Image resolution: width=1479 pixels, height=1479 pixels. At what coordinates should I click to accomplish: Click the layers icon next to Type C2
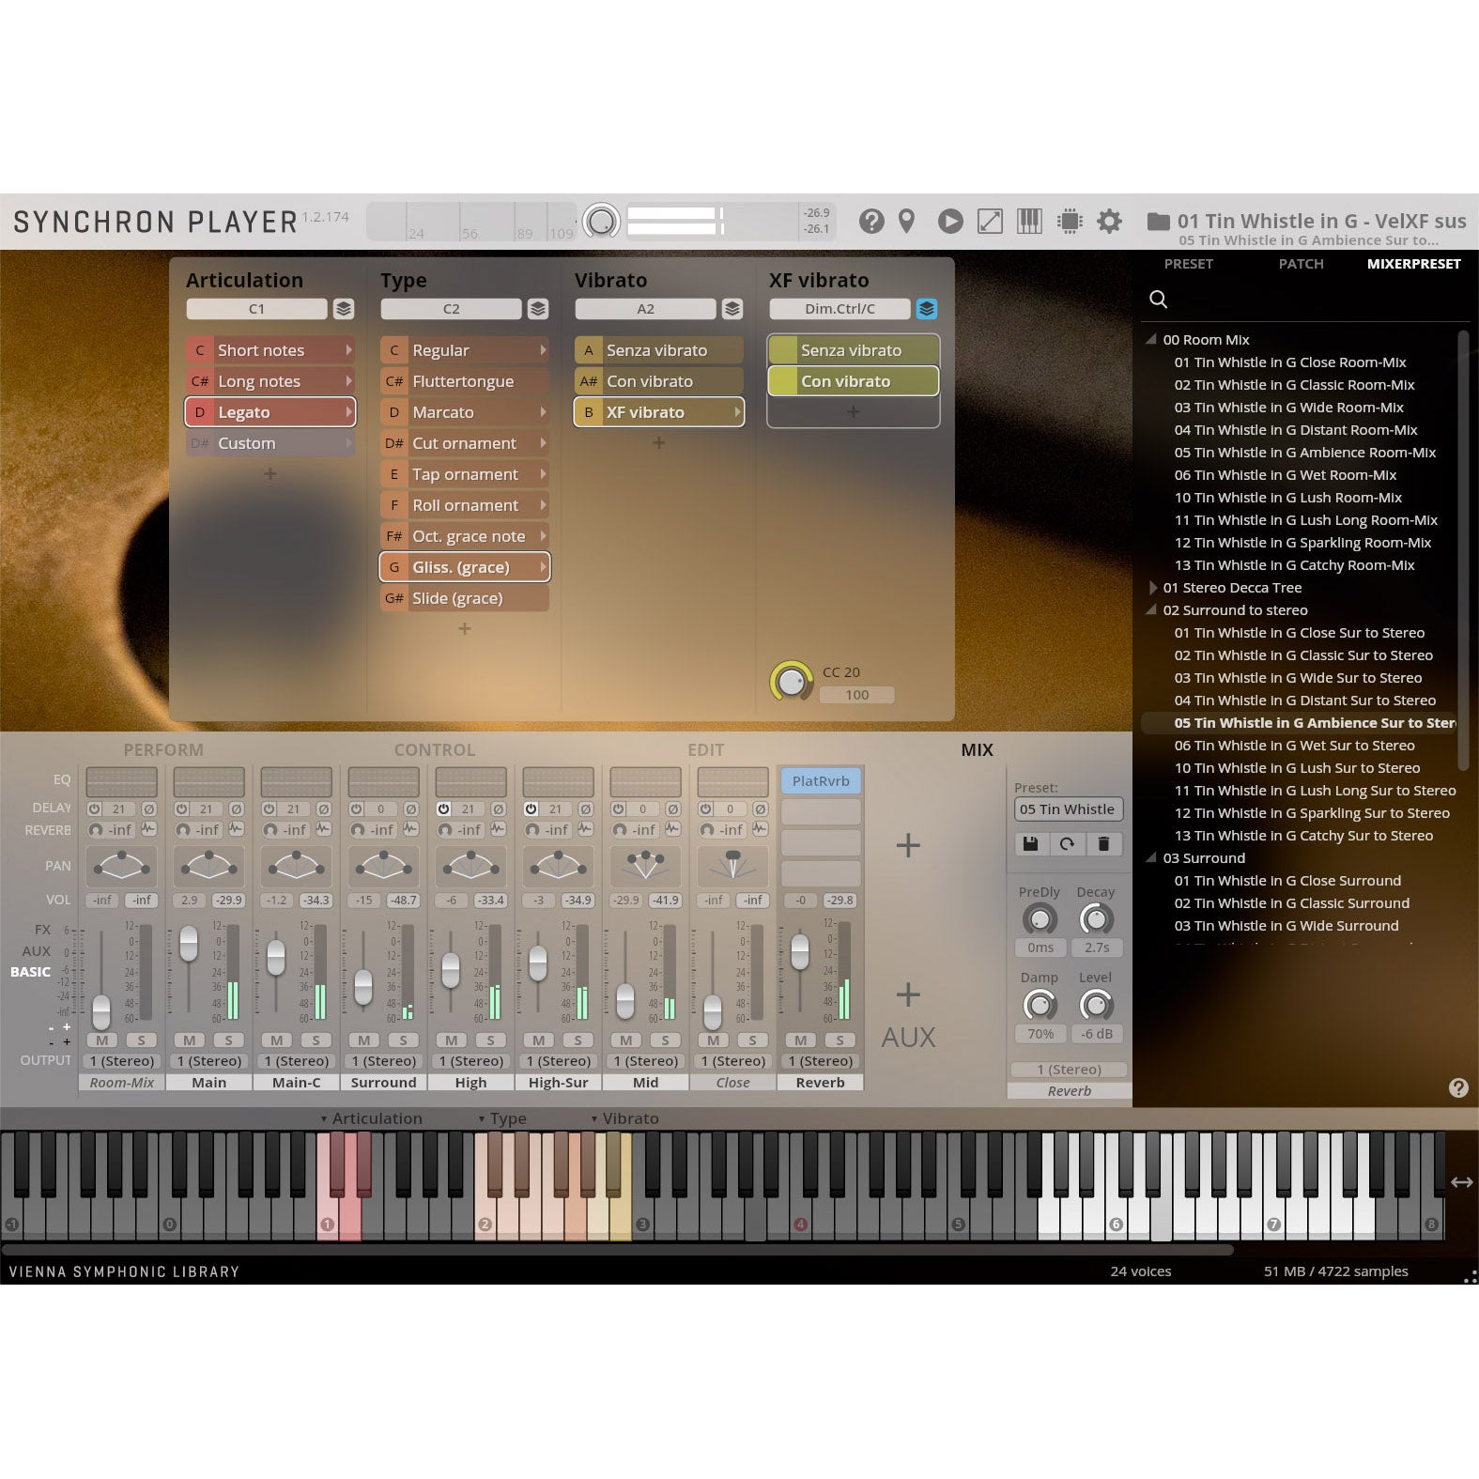point(538,309)
